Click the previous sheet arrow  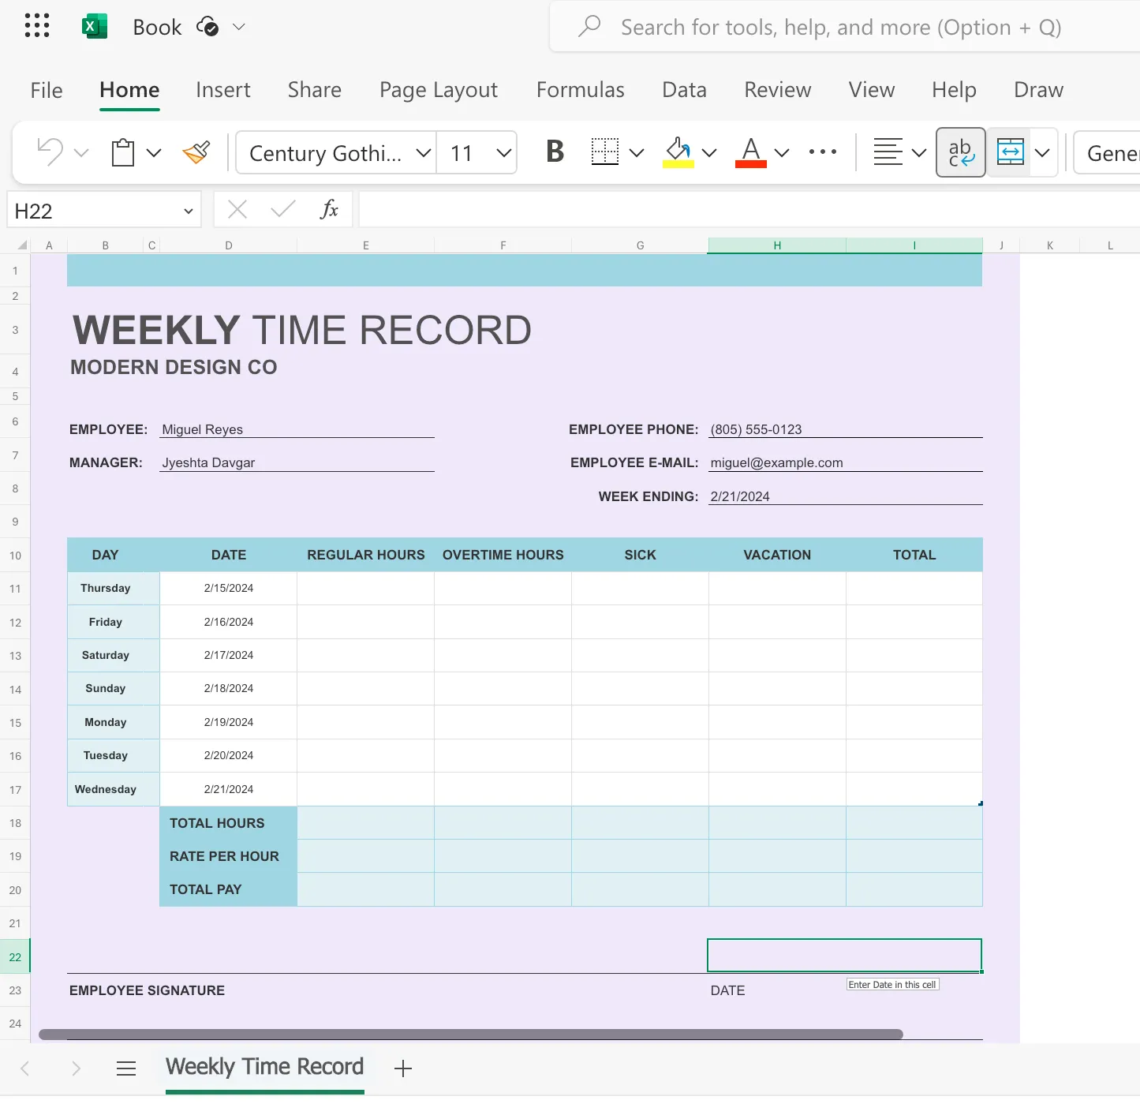[25, 1068]
